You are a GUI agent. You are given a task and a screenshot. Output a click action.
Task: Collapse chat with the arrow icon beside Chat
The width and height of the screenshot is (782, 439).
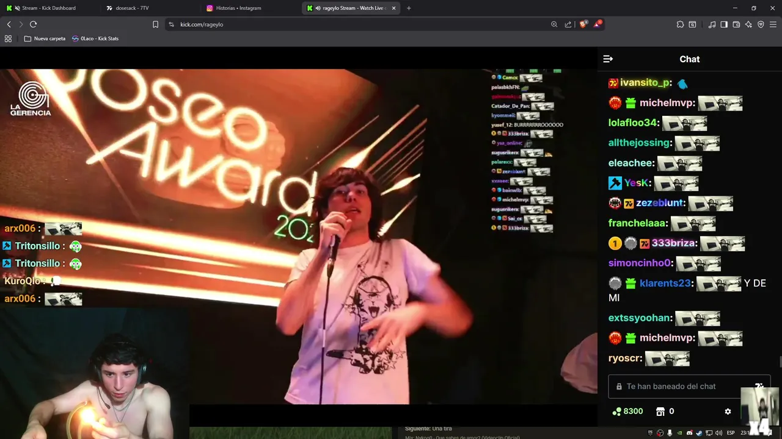point(608,59)
